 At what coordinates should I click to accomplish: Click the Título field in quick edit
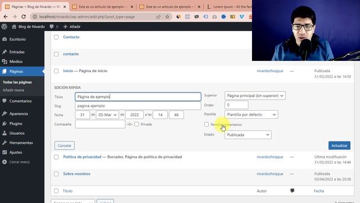(x=138, y=96)
